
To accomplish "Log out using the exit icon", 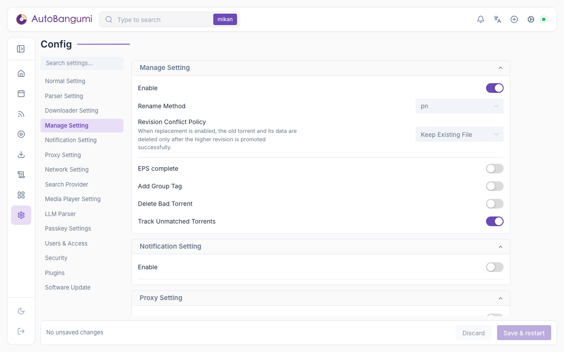I will 21,331.
